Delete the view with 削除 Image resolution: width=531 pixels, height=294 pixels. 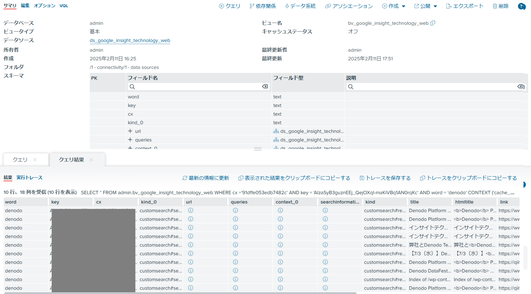(x=500, y=6)
